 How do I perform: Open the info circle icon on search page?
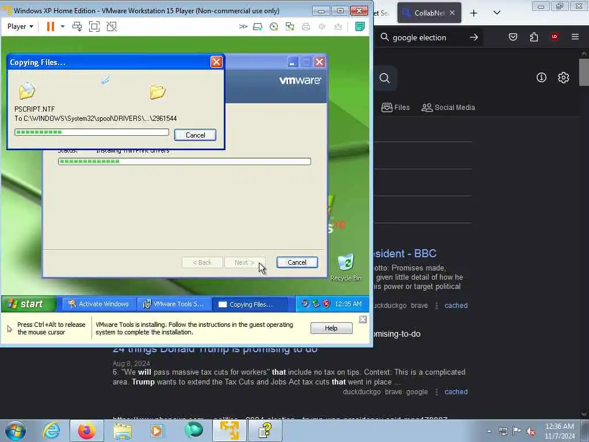click(x=541, y=78)
